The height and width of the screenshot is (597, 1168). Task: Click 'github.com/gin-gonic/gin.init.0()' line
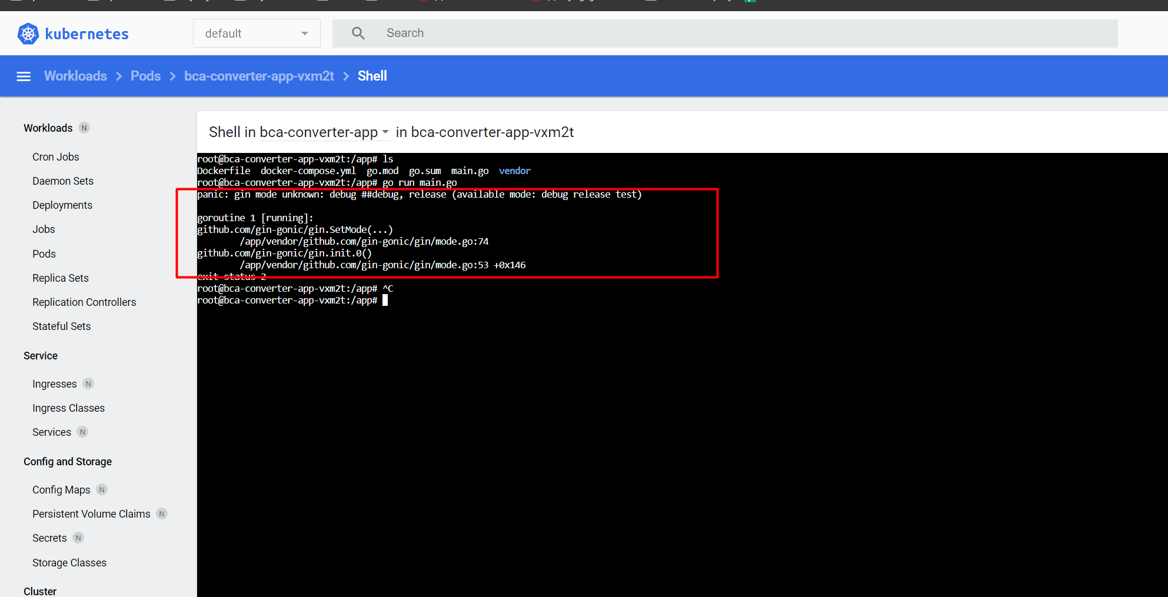[x=284, y=253]
